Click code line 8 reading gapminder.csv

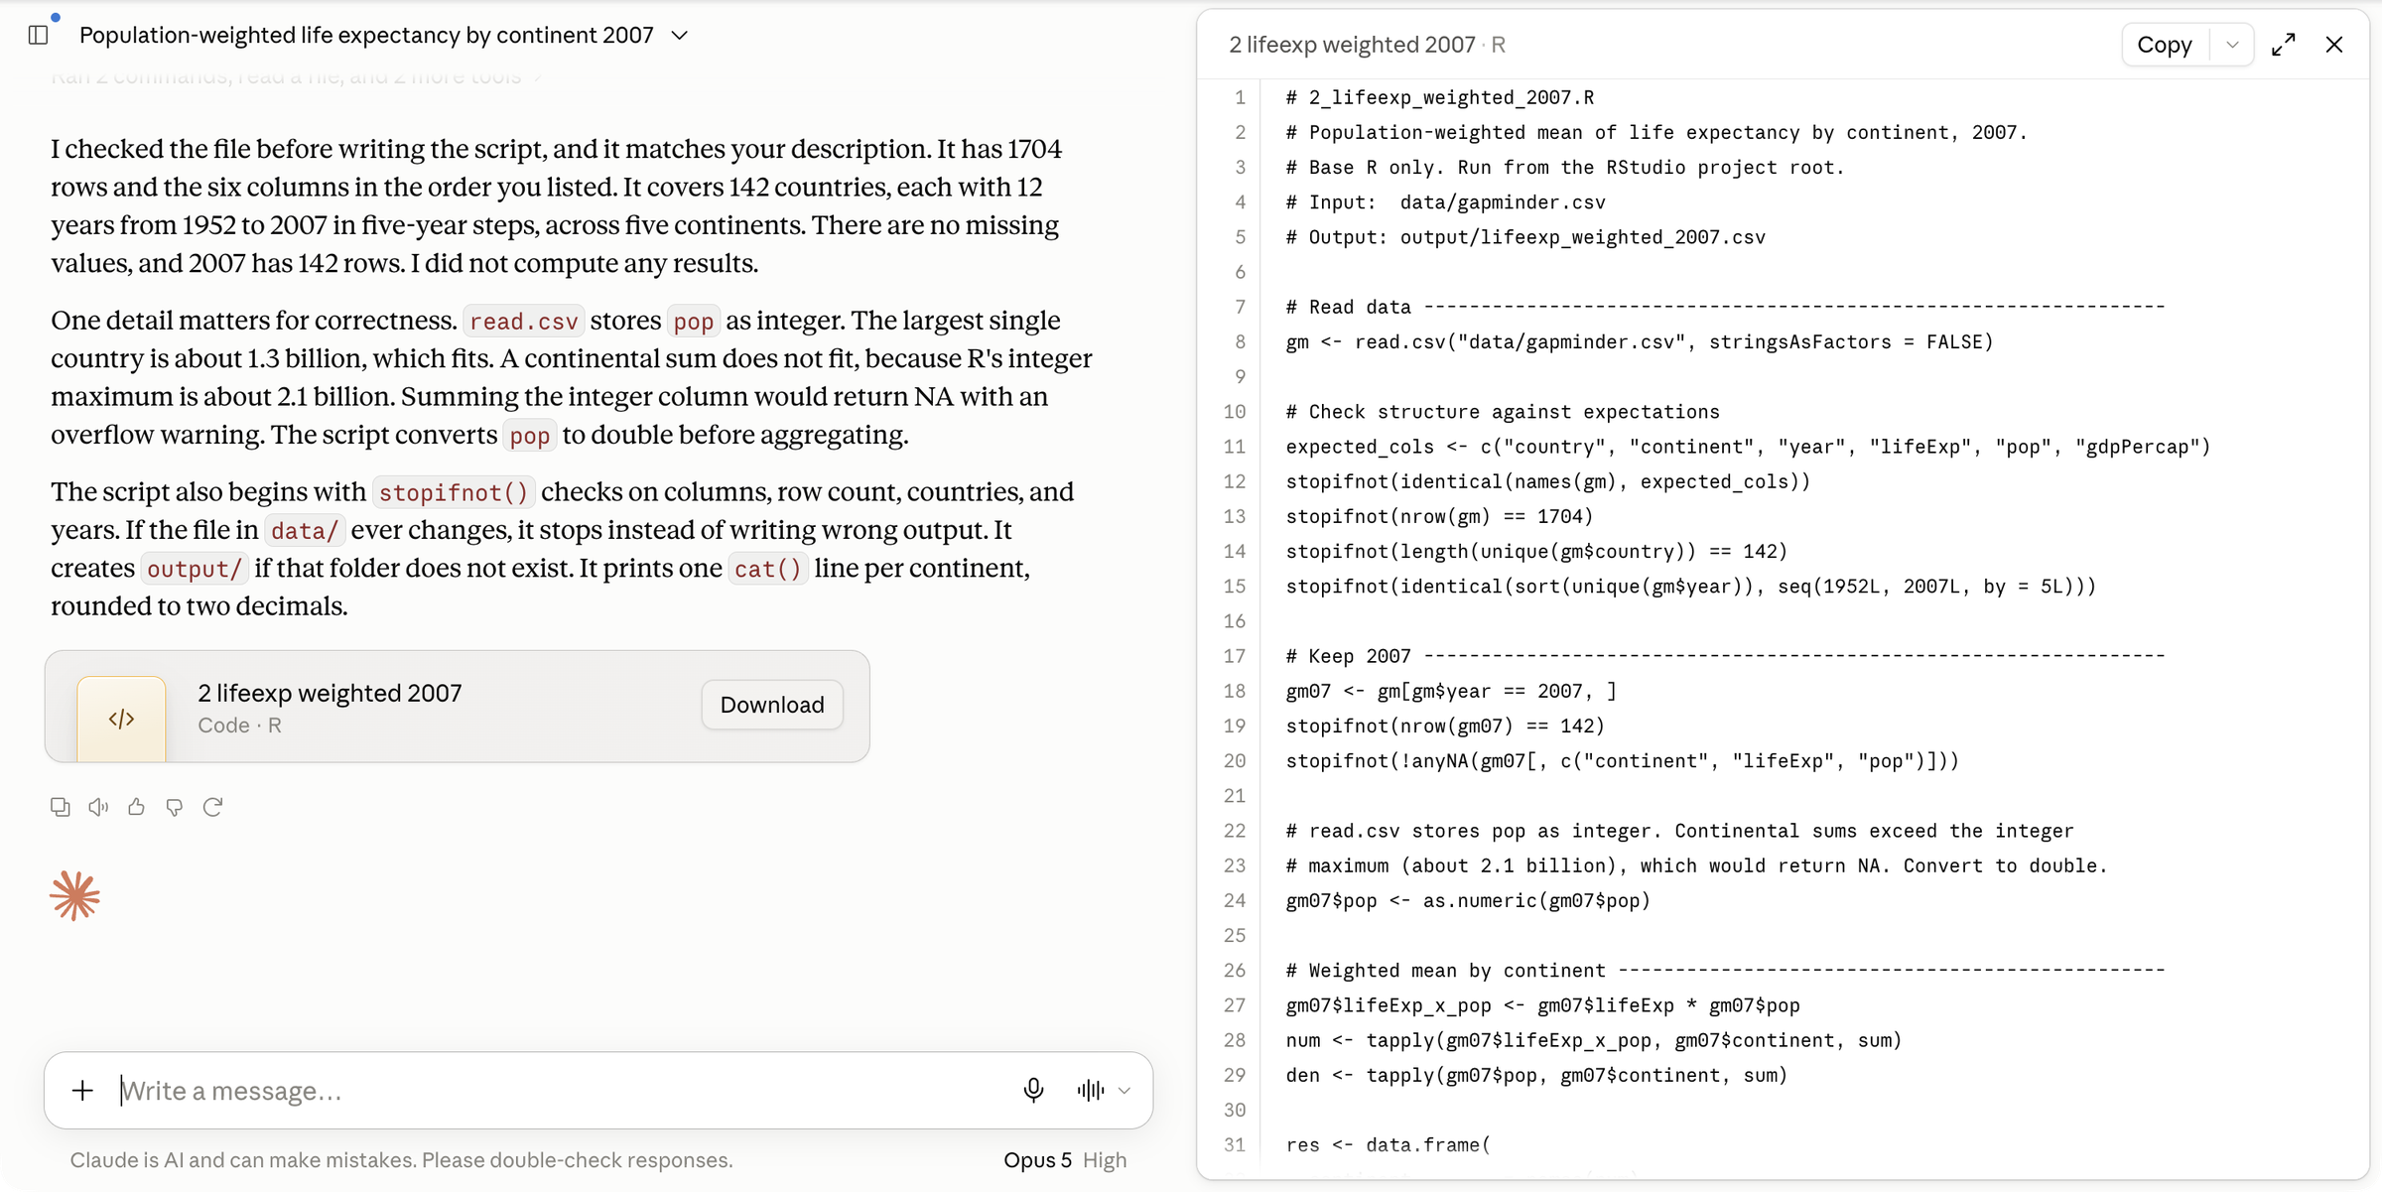tap(1640, 342)
